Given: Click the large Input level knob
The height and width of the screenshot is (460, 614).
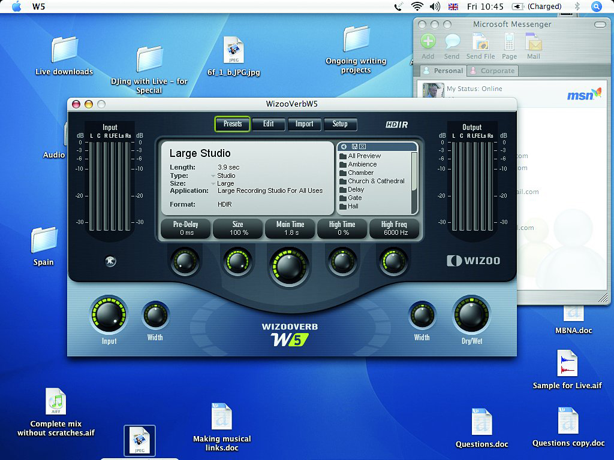Looking at the screenshot, I should [109, 315].
